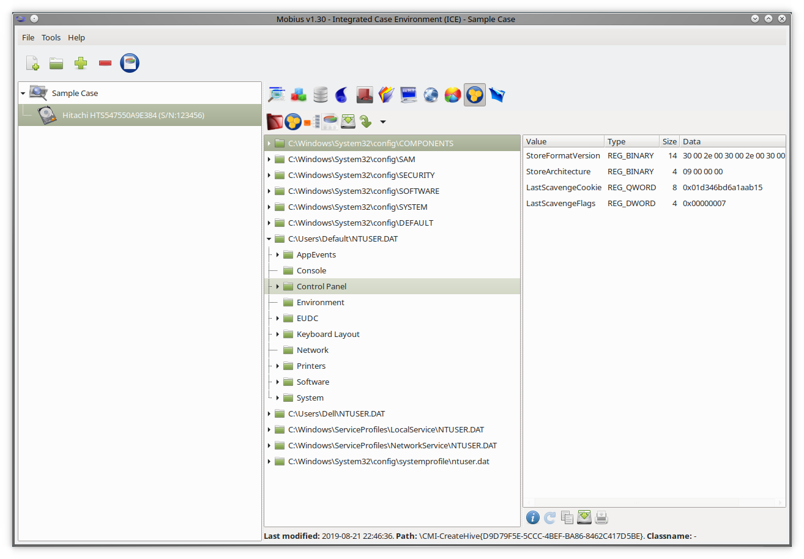Open the pie chart viewer icon
Viewport: 804px width, 559px height.
click(452, 95)
